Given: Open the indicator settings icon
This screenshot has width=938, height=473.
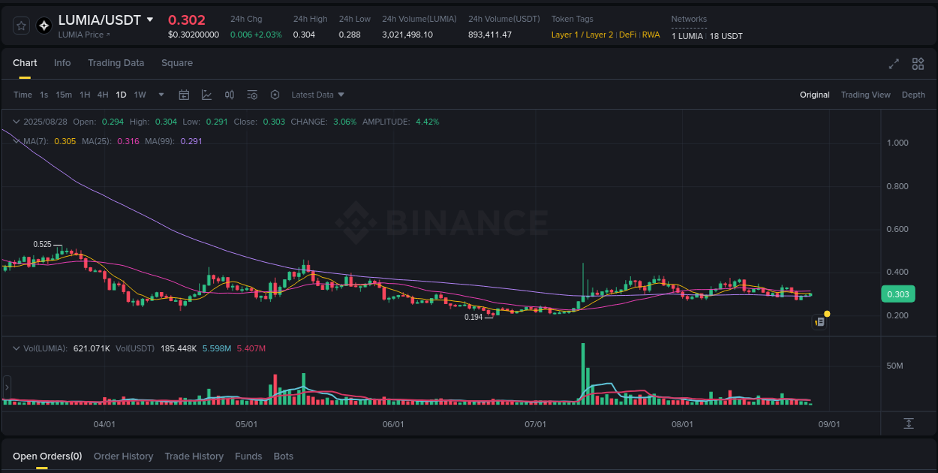Looking at the screenshot, I should click(x=251, y=95).
